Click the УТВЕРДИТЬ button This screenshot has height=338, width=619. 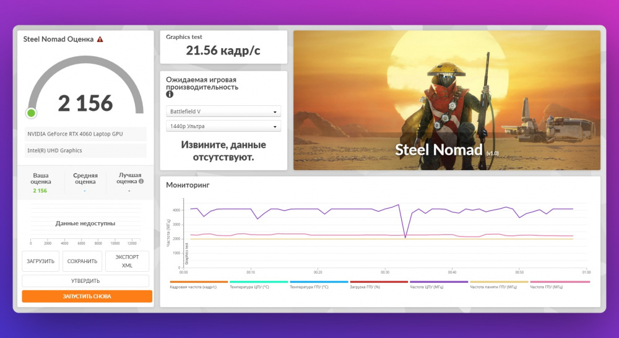(85, 281)
